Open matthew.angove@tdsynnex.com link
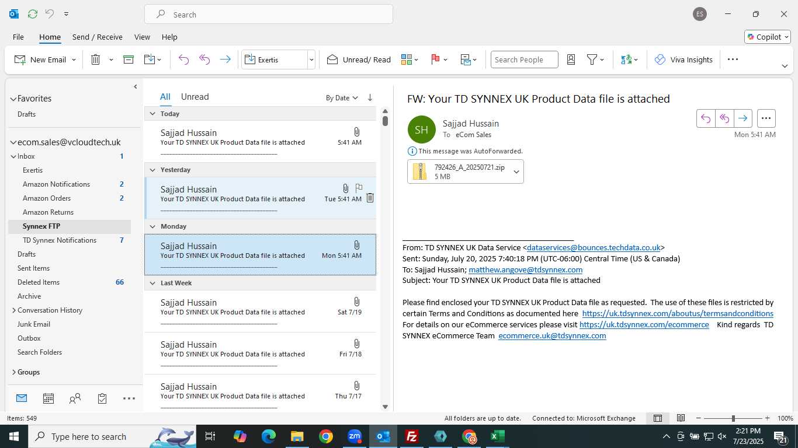The image size is (798, 448). tap(525, 269)
